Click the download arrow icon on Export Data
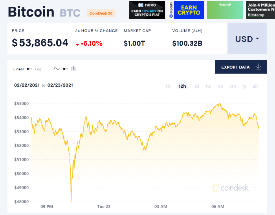 (x=258, y=67)
